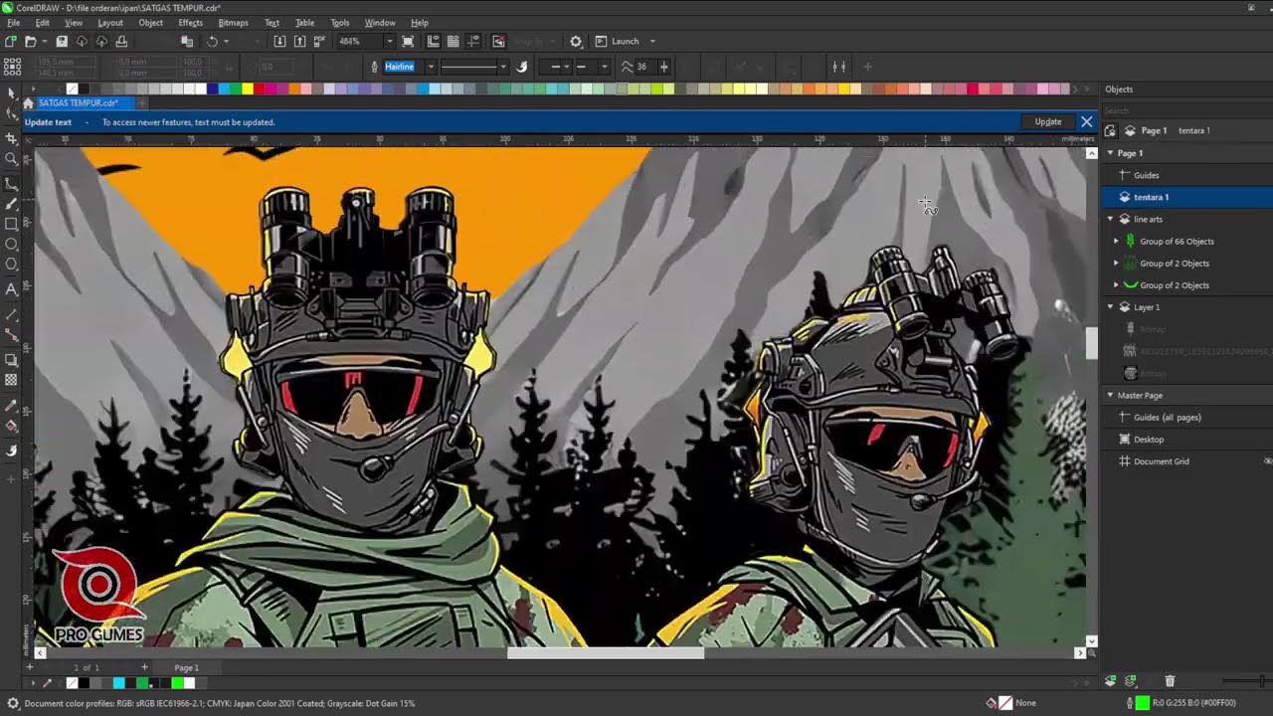Viewport: 1273px width, 716px height.
Task: Pick the cyan swatch in document palette
Action: [x=119, y=682]
